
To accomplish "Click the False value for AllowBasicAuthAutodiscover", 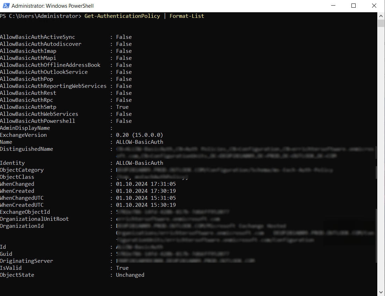I will tap(124, 44).
